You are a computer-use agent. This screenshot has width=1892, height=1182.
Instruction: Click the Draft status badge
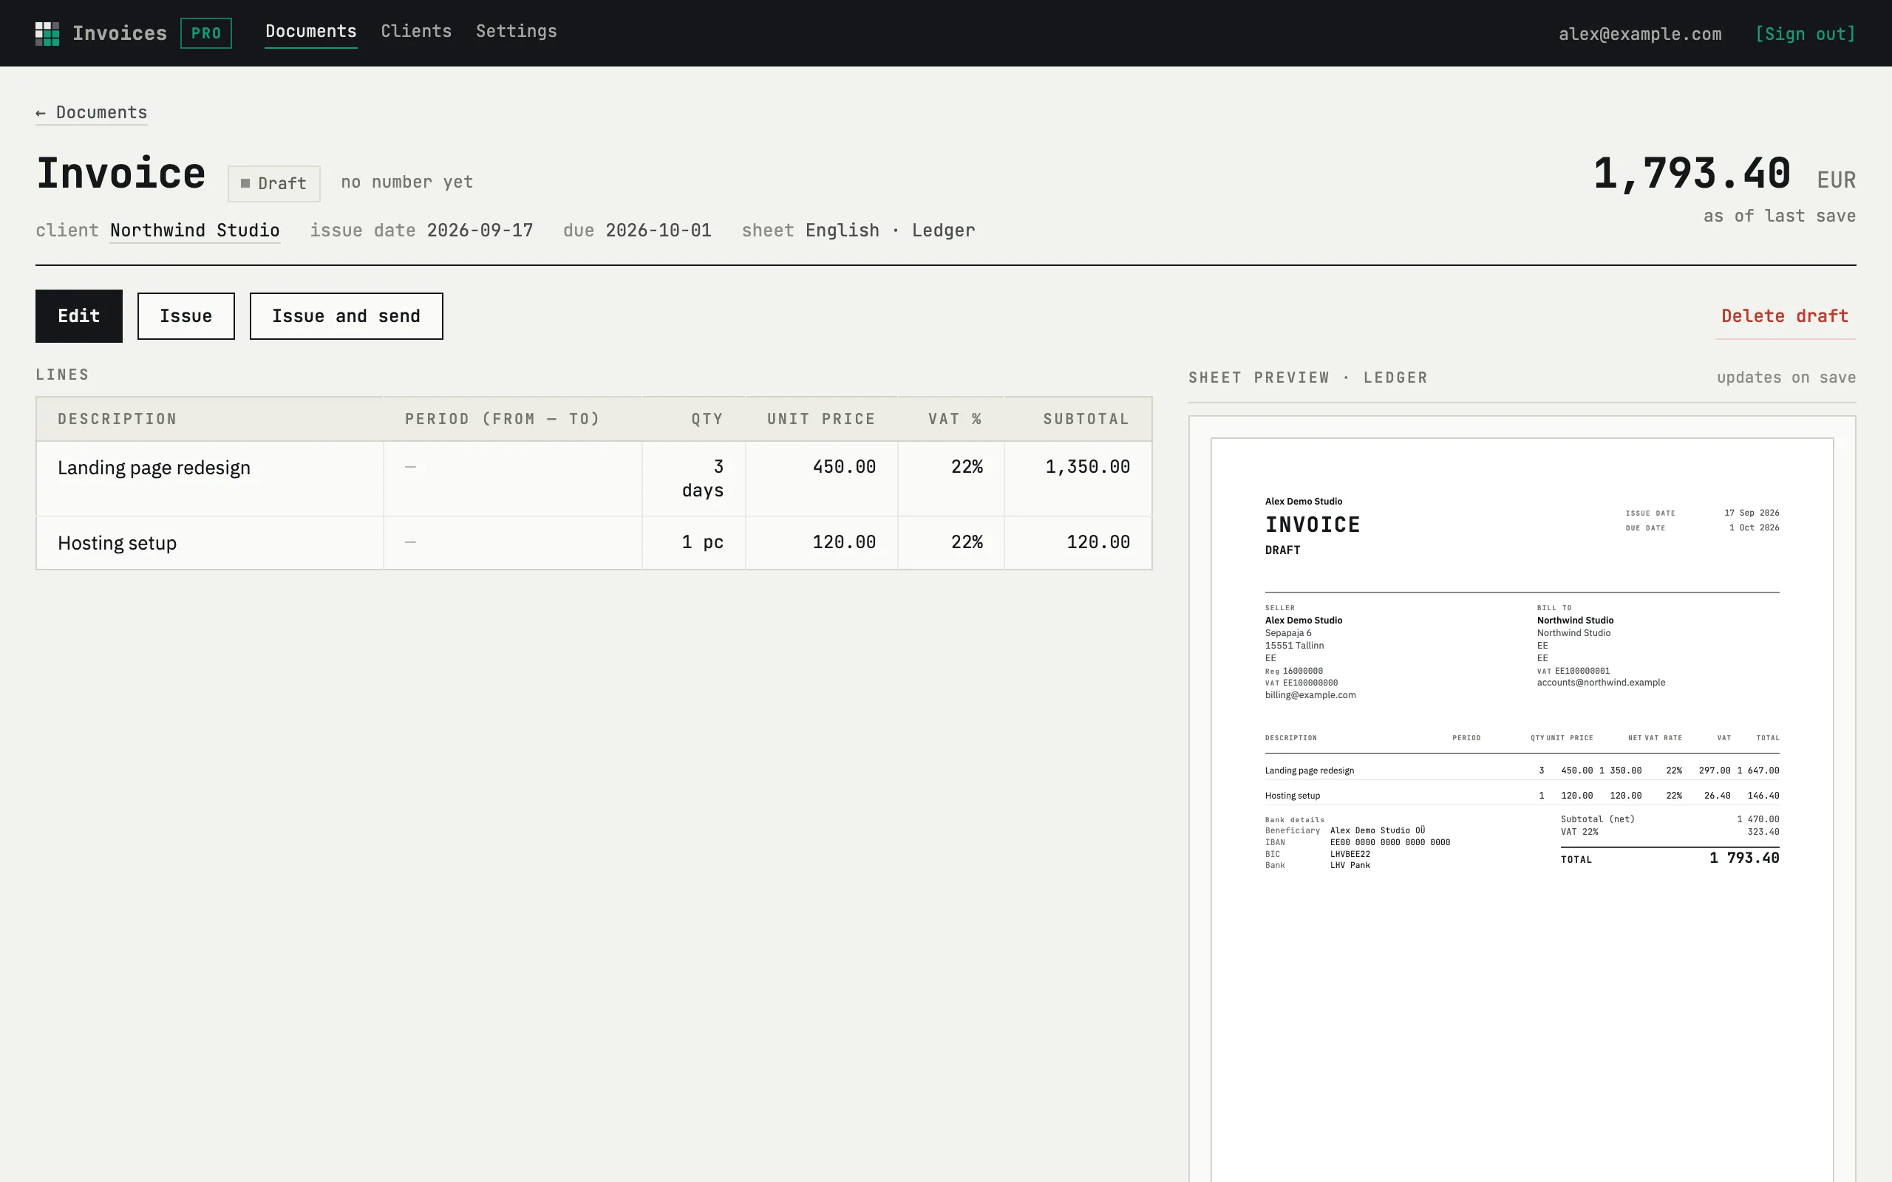[273, 184]
